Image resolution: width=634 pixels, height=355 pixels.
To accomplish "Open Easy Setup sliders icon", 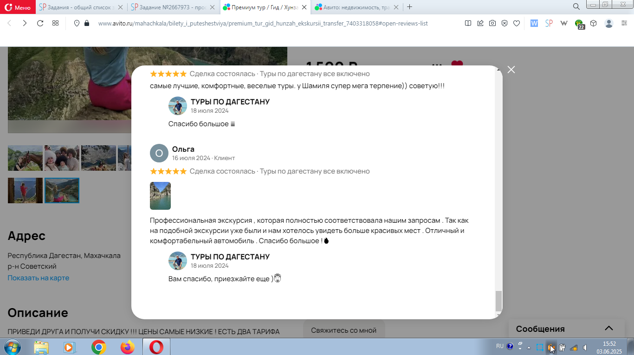I will tap(624, 23).
